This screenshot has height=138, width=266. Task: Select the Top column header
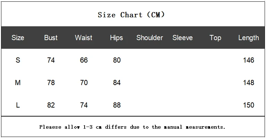(215, 38)
